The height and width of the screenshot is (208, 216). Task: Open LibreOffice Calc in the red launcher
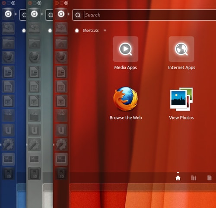(61, 86)
